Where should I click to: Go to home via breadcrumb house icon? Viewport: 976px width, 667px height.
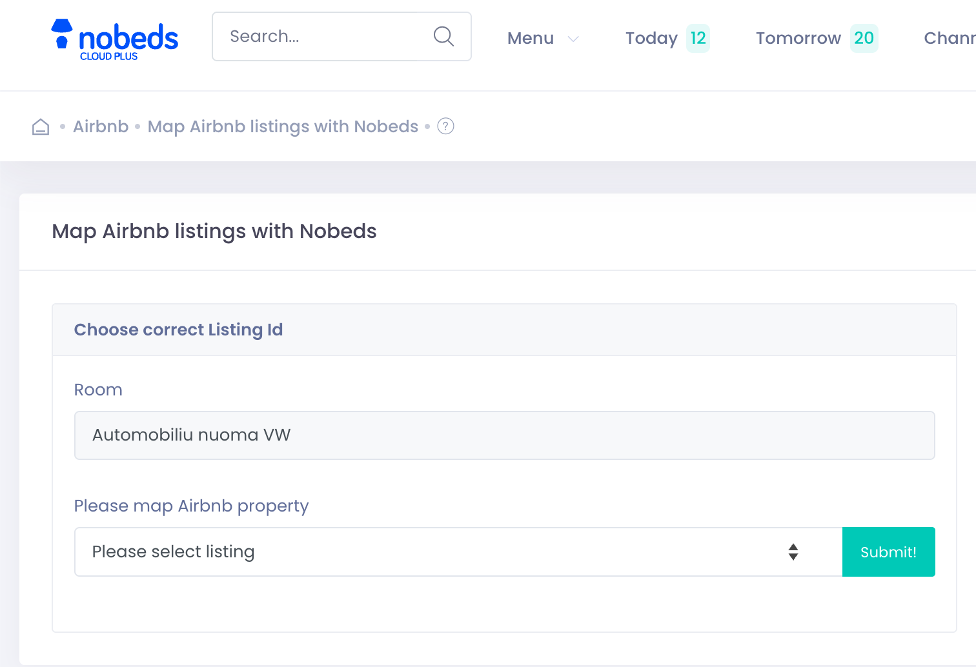[x=41, y=127]
